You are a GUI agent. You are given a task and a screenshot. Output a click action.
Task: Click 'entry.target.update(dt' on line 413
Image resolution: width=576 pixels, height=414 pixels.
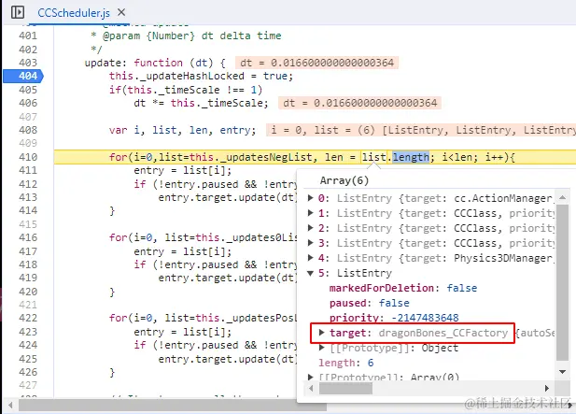tap(226, 197)
